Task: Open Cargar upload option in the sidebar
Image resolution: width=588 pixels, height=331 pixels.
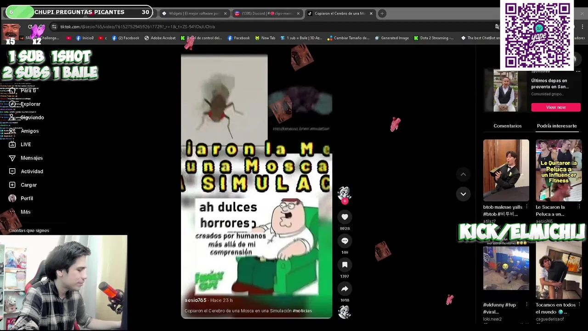Action: coord(28,185)
